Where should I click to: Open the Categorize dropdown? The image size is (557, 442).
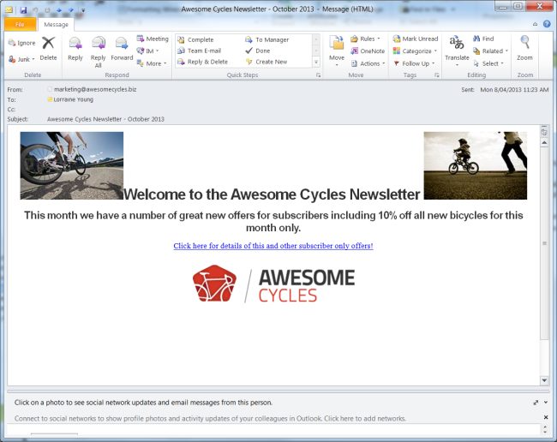(415, 51)
